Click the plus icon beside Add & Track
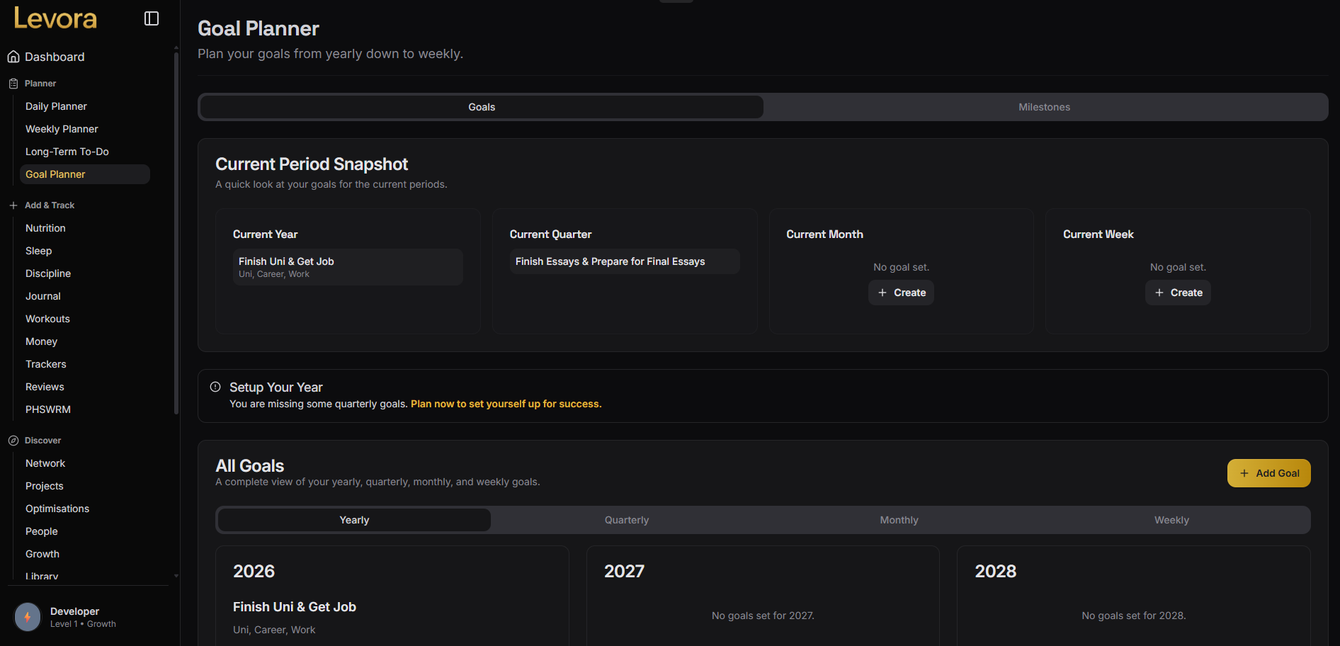This screenshot has width=1340, height=646. tap(12, 205)
